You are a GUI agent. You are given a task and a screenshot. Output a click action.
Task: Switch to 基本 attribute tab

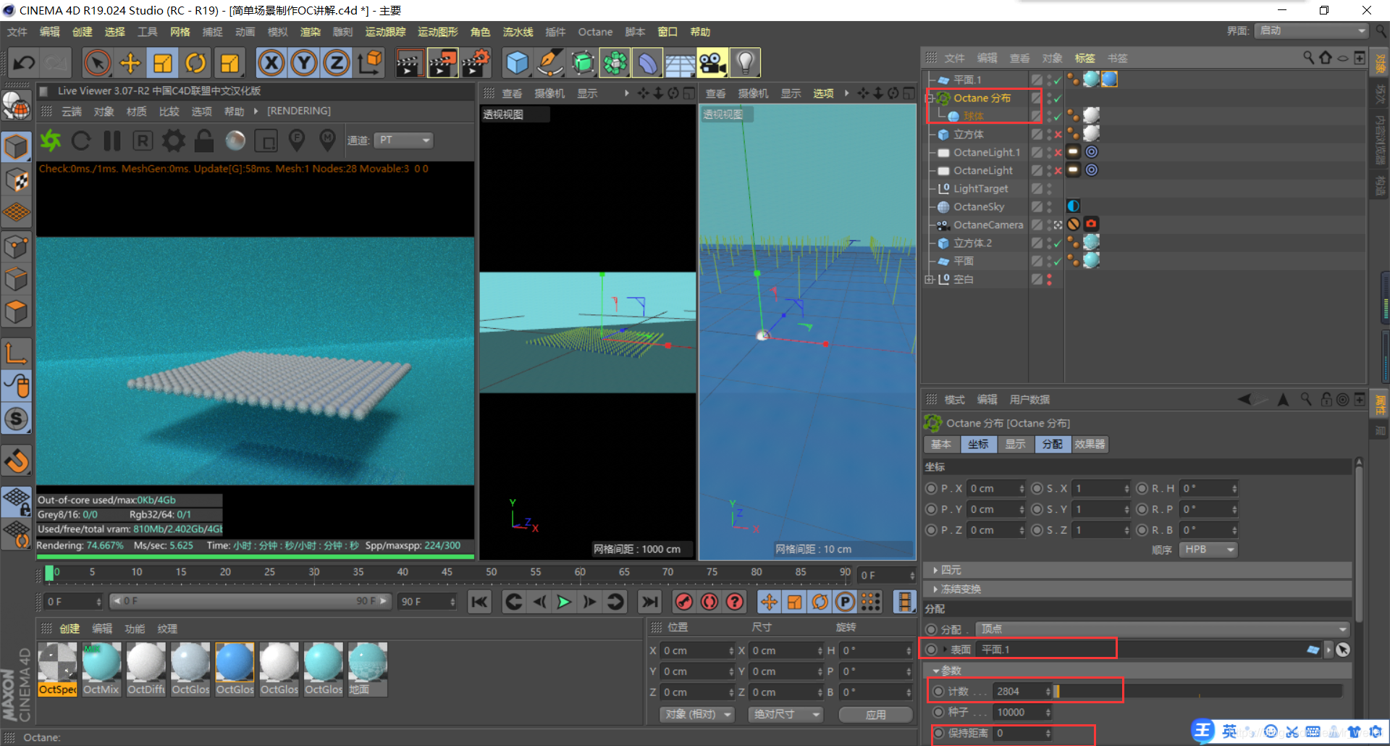pyautogui.click(x=941, y=444)
